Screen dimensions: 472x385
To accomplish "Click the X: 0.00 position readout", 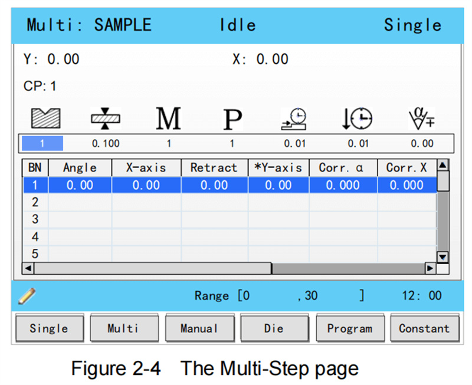I will 260,59.
